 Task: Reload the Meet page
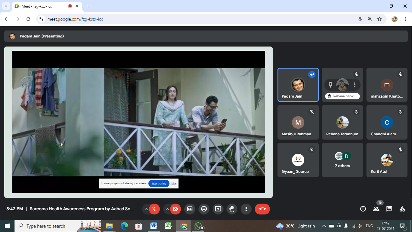coord(28,19)
